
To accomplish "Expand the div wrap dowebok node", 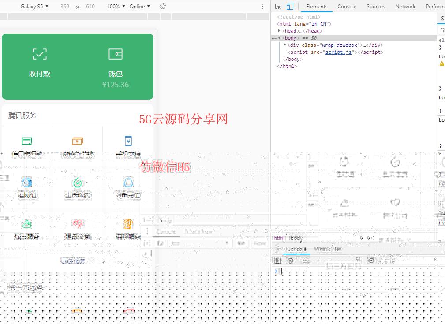I will pos(284,45).
